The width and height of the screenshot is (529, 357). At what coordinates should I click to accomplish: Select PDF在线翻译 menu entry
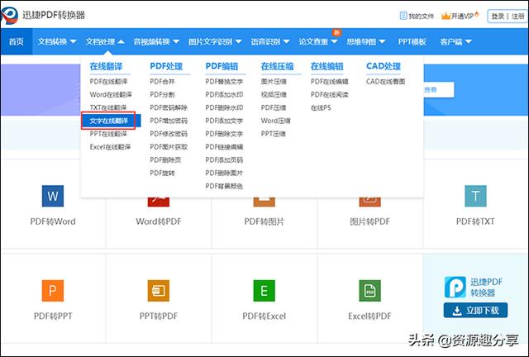click(108, 81)
